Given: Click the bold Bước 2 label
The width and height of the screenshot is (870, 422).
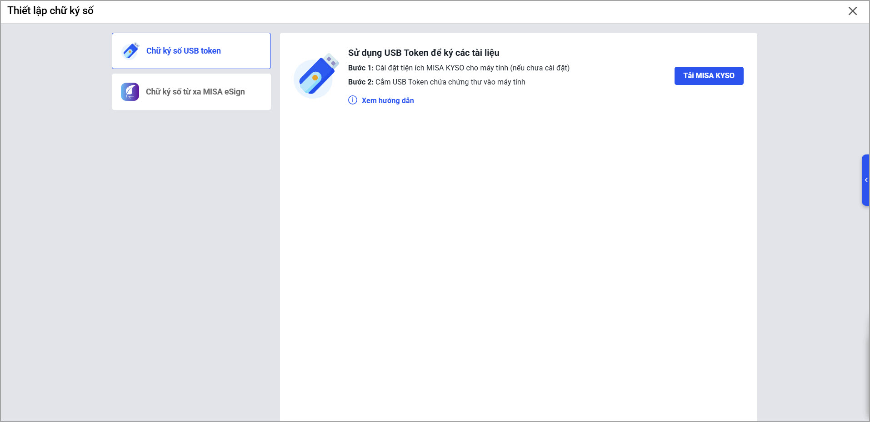Looking at the screenshot, I should [x=360, y=82].
